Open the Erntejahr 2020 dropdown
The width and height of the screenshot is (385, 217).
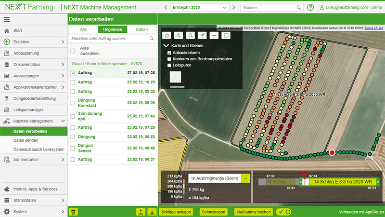click(x=200, y=7)
